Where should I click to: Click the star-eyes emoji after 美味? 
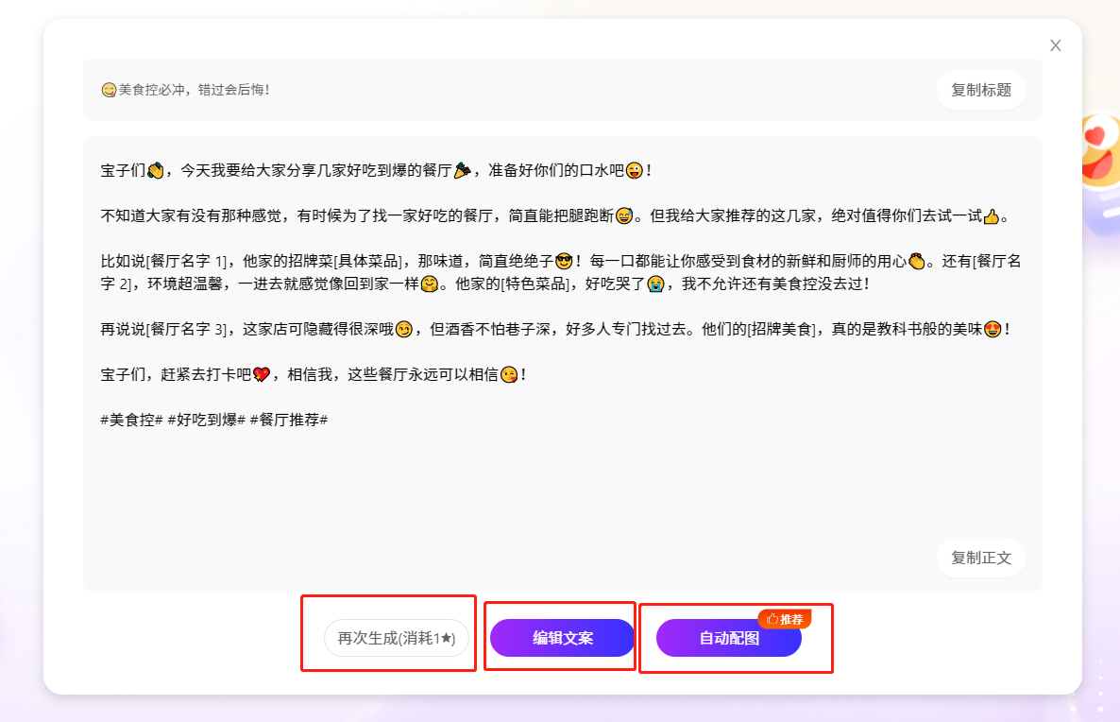(993, 330)
